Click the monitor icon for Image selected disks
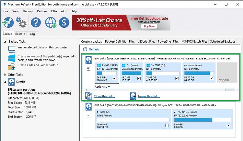 point(12,49)
